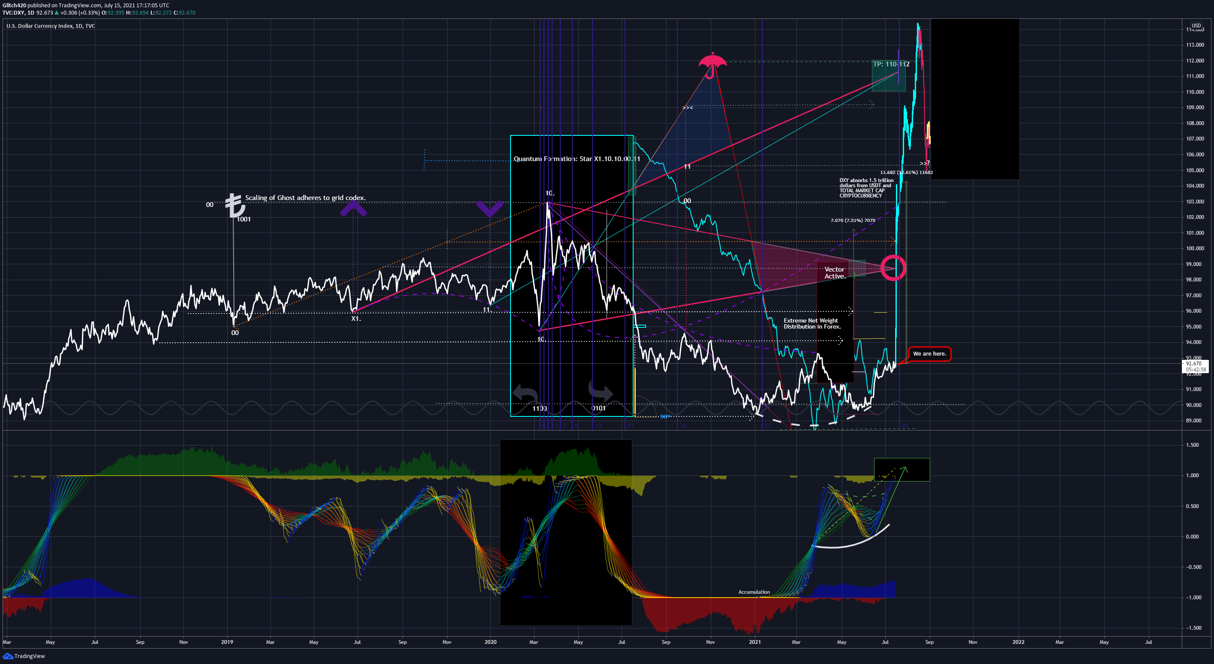Select the '0101' label inside the cyan box
The height and width of the screenshot is (664, 1214).
pyautogui.click(x=598, y=408)
